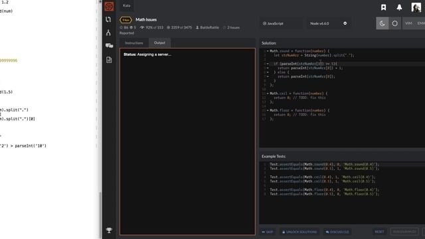Open the Node v6.6.0 version dropdown
425x239 pixels.
point(328,24)
